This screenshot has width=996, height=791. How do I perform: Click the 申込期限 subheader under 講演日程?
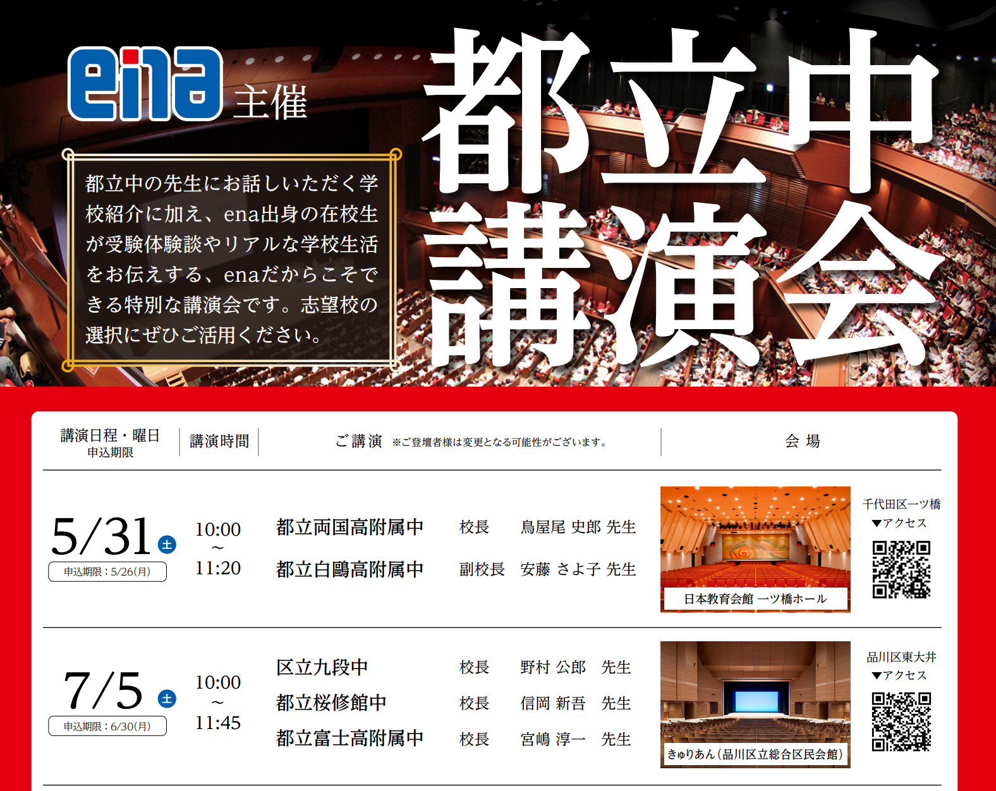click(110, 452)
